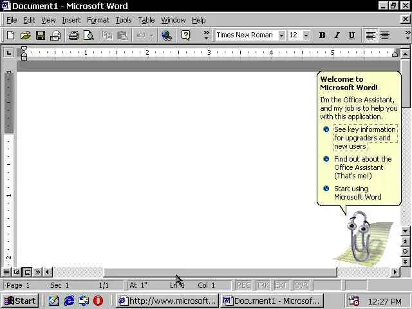The width and height of the screenshot is (412, 309).
Task: Switch to Document1 Microsoft Word taskbar button
Action: (x=272, y=301)
